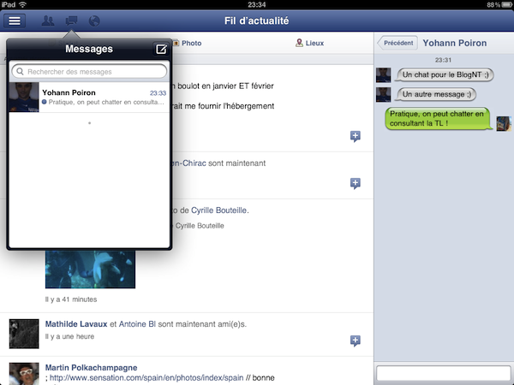514x385 pixels.
Task: Select the Lieux tab
Action: coord(309,42)
